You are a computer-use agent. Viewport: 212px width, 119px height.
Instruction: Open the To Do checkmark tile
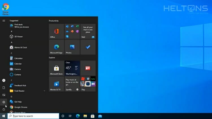coord(88,47)
